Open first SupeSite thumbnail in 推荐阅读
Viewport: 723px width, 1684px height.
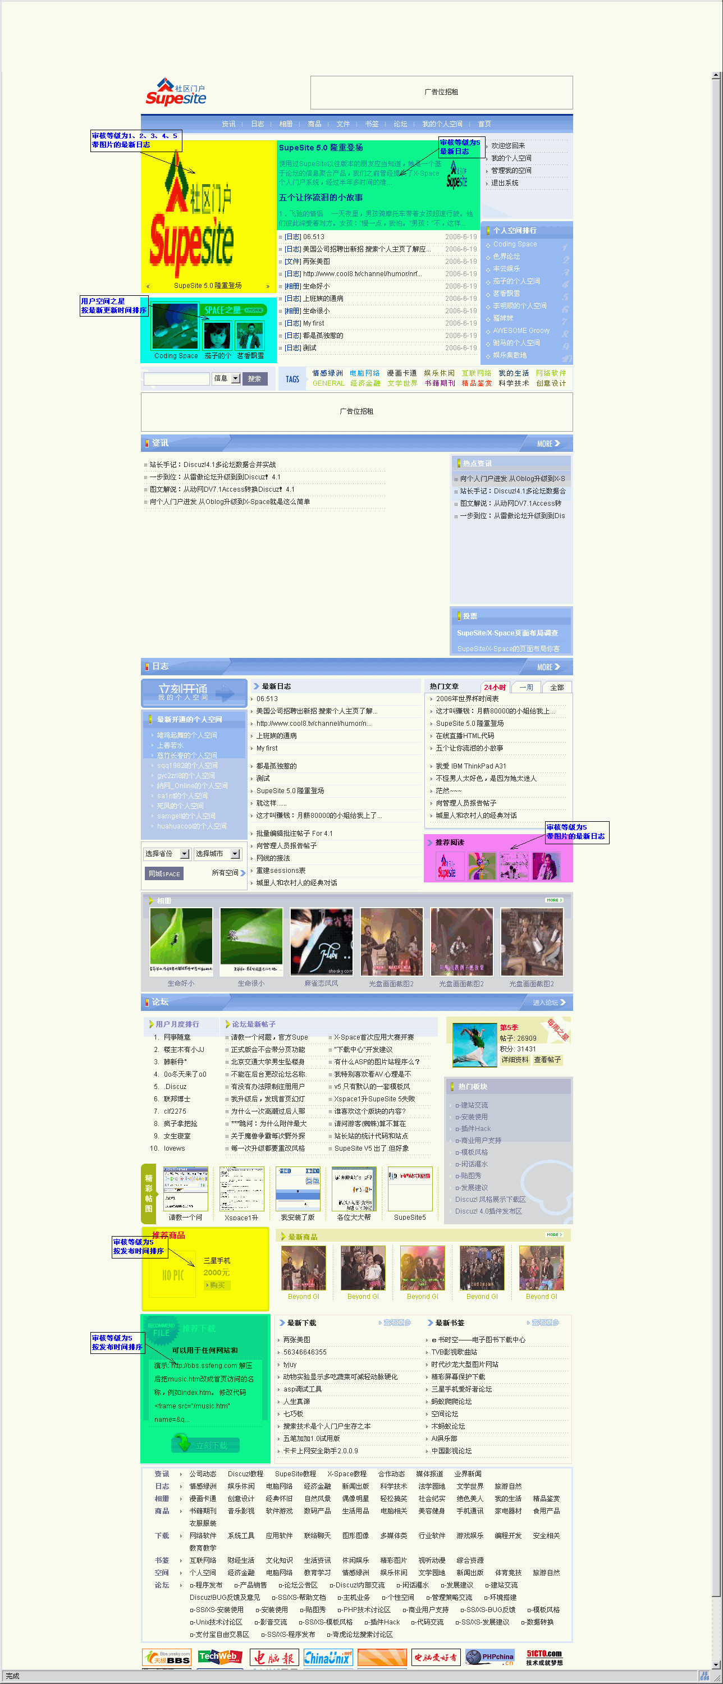[450, 866]
